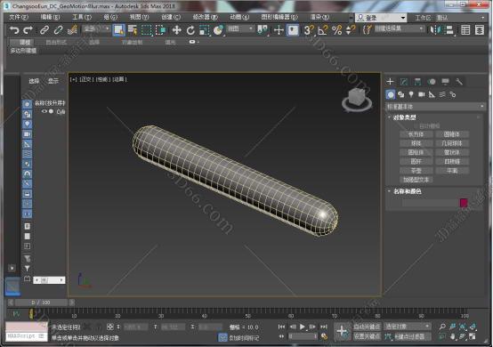Click the Use Pivot Point Center icon

tap(263, 30)
